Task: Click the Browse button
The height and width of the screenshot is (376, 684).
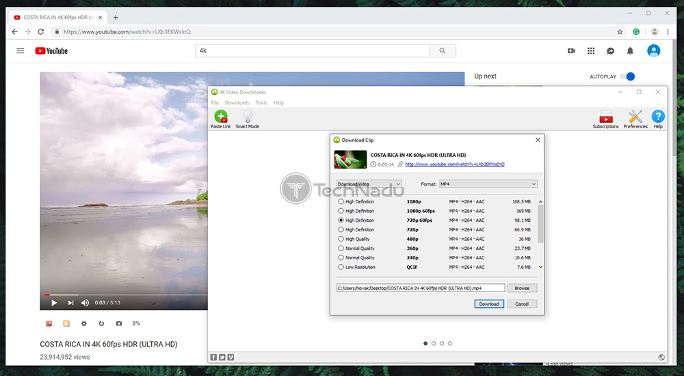Action: click(522, 288)
